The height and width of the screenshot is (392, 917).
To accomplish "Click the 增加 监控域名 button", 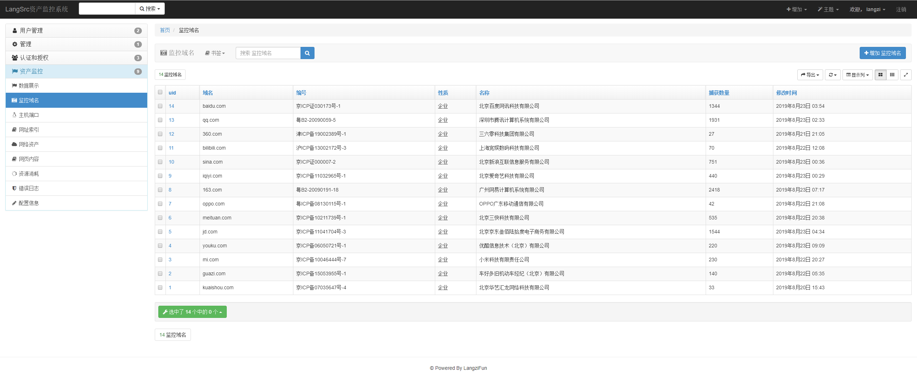I will pos(882,53).
